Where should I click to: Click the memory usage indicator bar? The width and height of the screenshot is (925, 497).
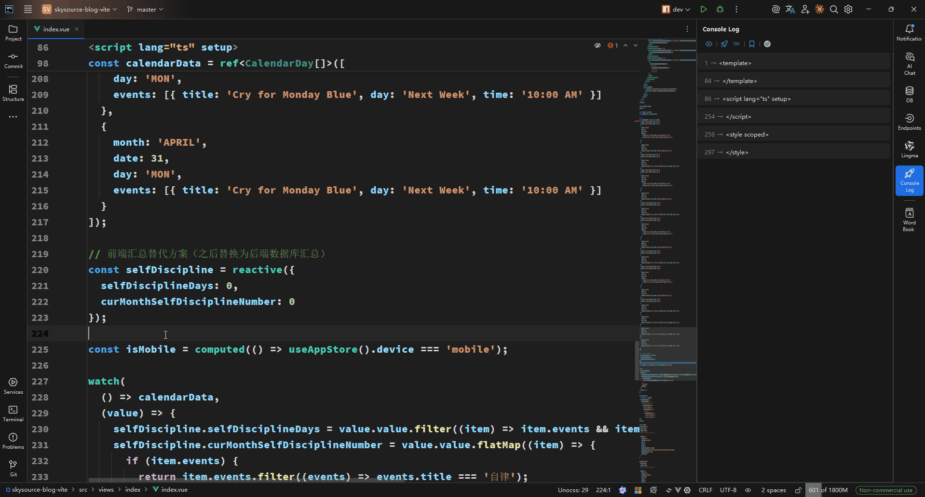828,490
